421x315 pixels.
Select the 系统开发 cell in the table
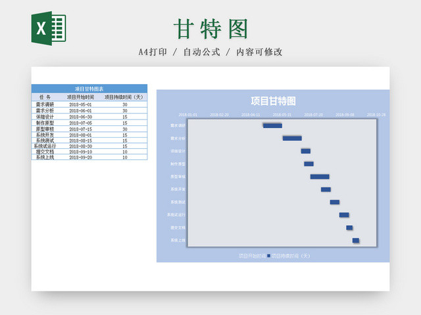[45, 135]
